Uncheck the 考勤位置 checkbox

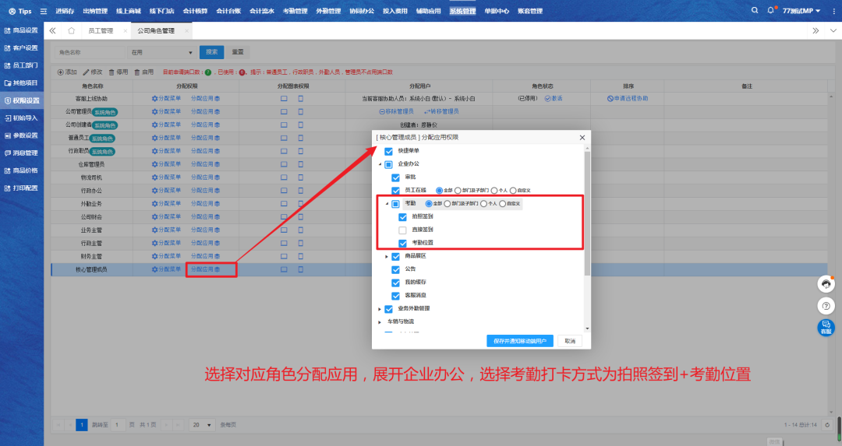point(402,243)
